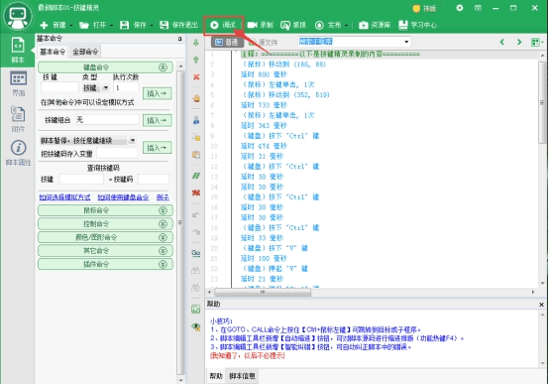Click the 执行次数 input field
The height and width of the screenshot is (384, 549).
(x=125, y=87)
